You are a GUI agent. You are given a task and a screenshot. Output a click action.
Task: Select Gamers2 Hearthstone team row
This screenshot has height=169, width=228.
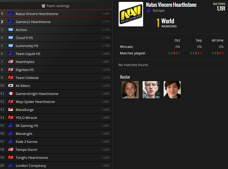[x=33, y=22]
